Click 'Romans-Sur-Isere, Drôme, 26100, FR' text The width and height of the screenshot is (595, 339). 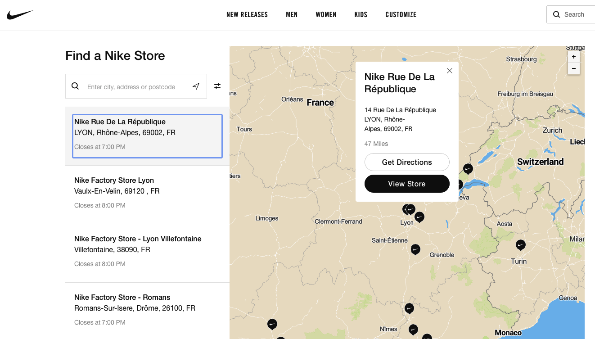click(x=135, y=308)
